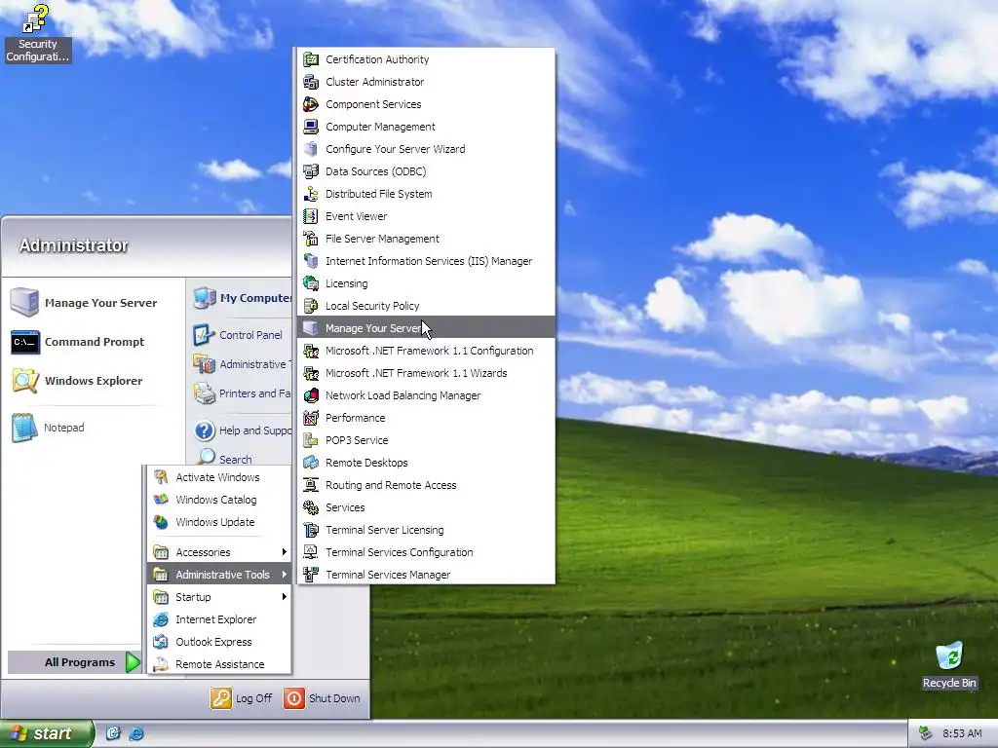Viewport: 998px width, 748px height.
Task: Launch Command Prompt from Start menu
Action: 93,342
